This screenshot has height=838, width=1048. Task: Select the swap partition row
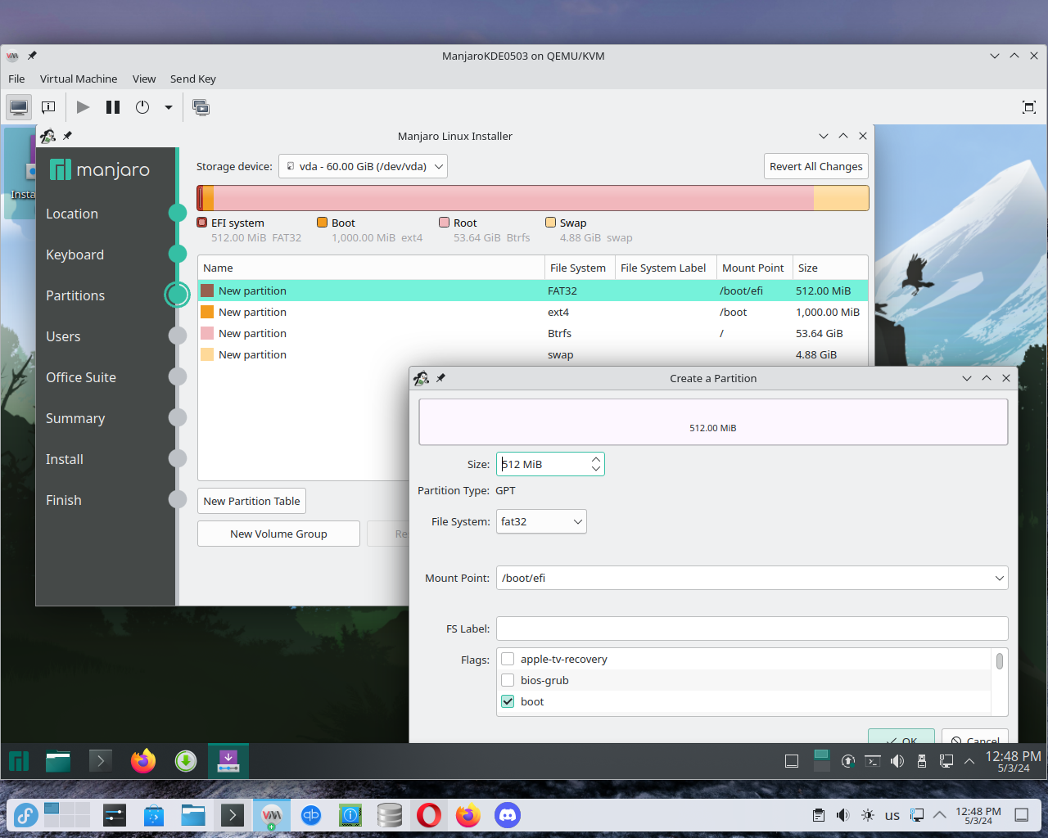(533, 354)
